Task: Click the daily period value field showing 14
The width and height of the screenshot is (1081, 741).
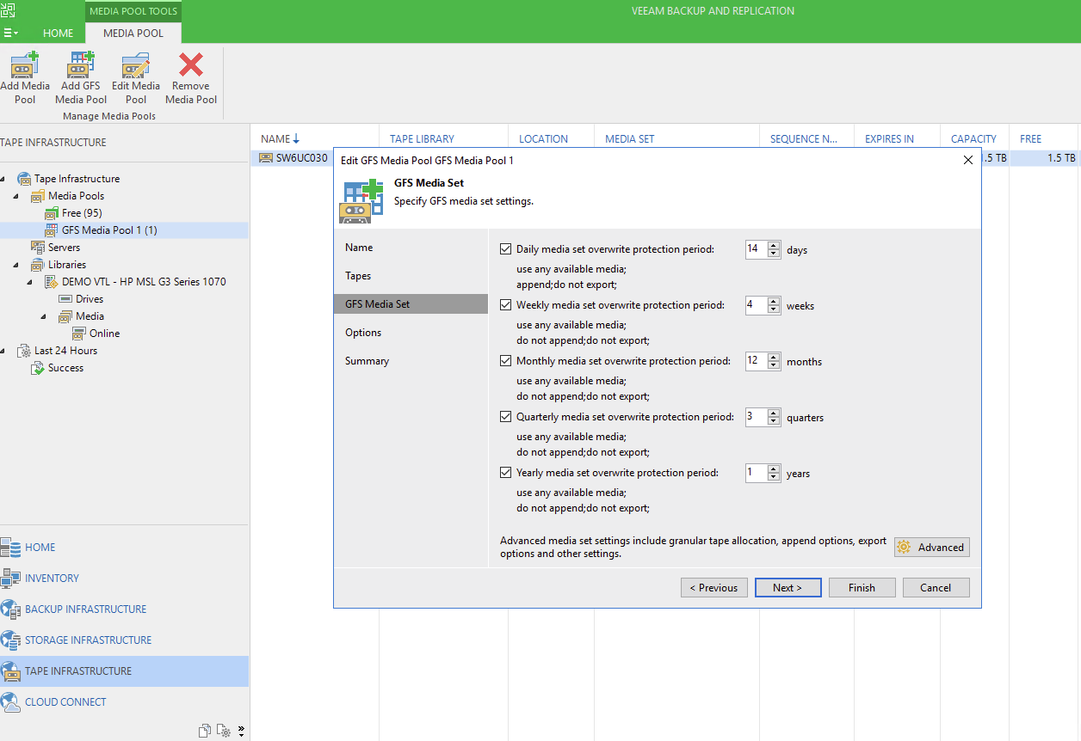Action: (757, 249)
